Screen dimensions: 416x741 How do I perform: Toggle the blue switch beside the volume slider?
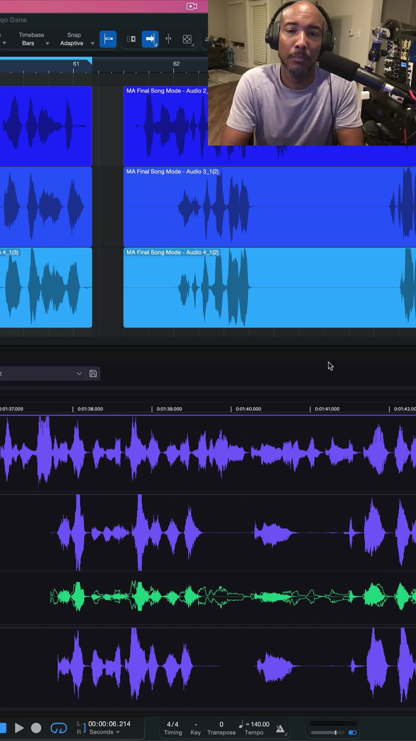352,733
